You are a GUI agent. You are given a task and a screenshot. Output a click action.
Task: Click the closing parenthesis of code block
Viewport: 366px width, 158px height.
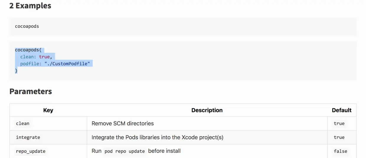click(16, 71)
